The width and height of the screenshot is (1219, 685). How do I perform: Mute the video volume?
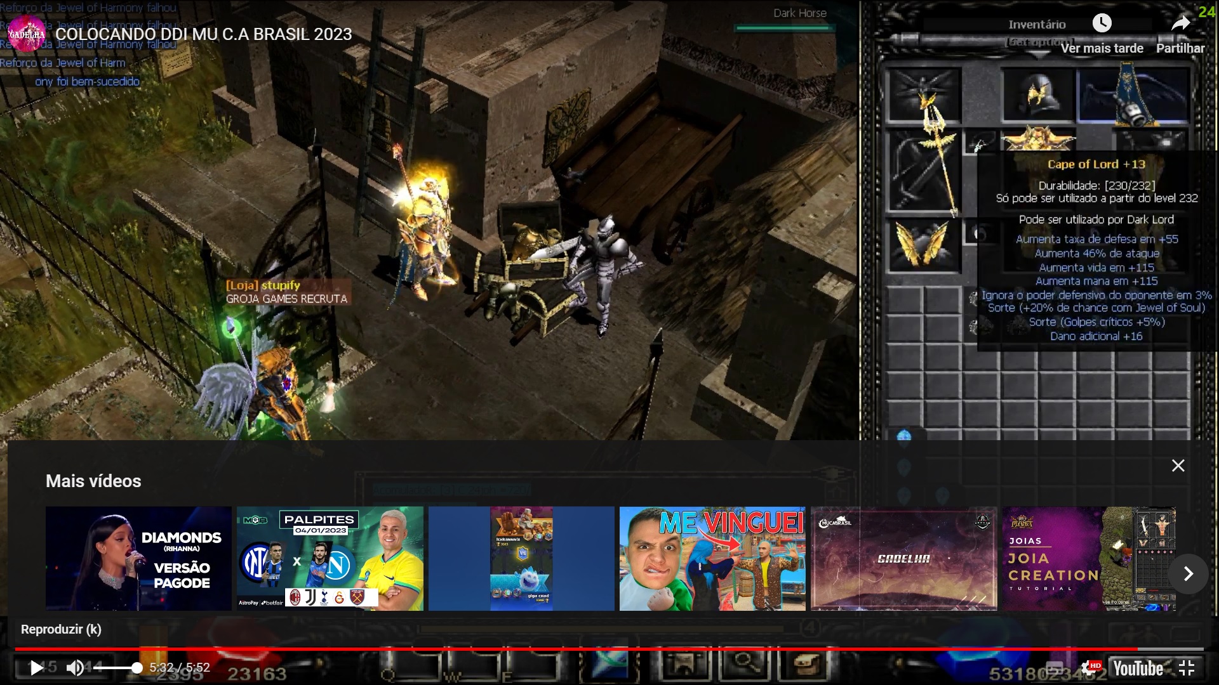75,668
